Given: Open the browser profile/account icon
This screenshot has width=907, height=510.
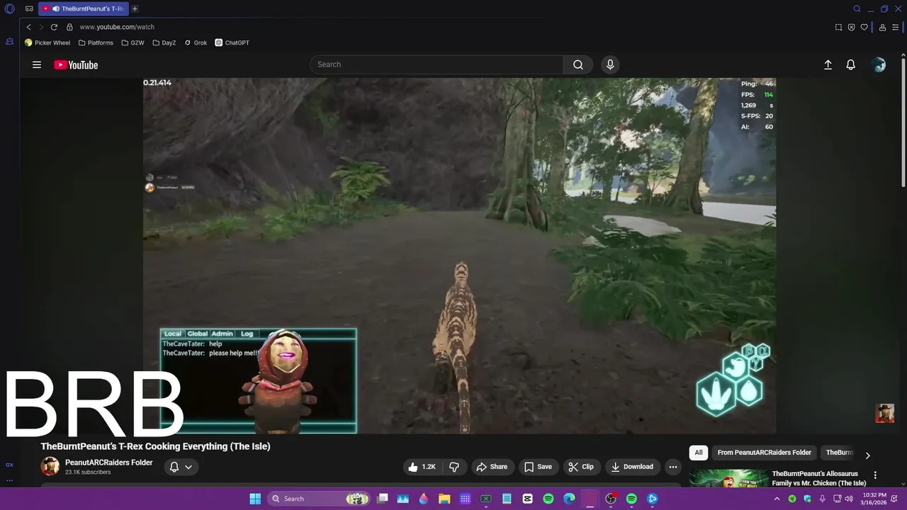Looking at the screenshot, I should point(883,27).
